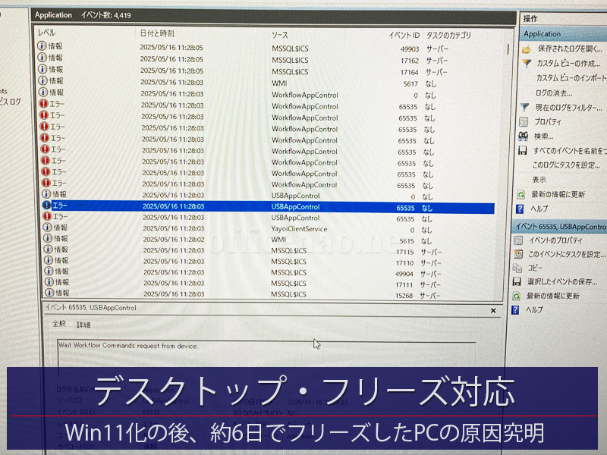Screen dimensions: 607x455
Task: Collapse the イベント 65535, USBAppControl actions header
Action: click(x=559, y=226)
